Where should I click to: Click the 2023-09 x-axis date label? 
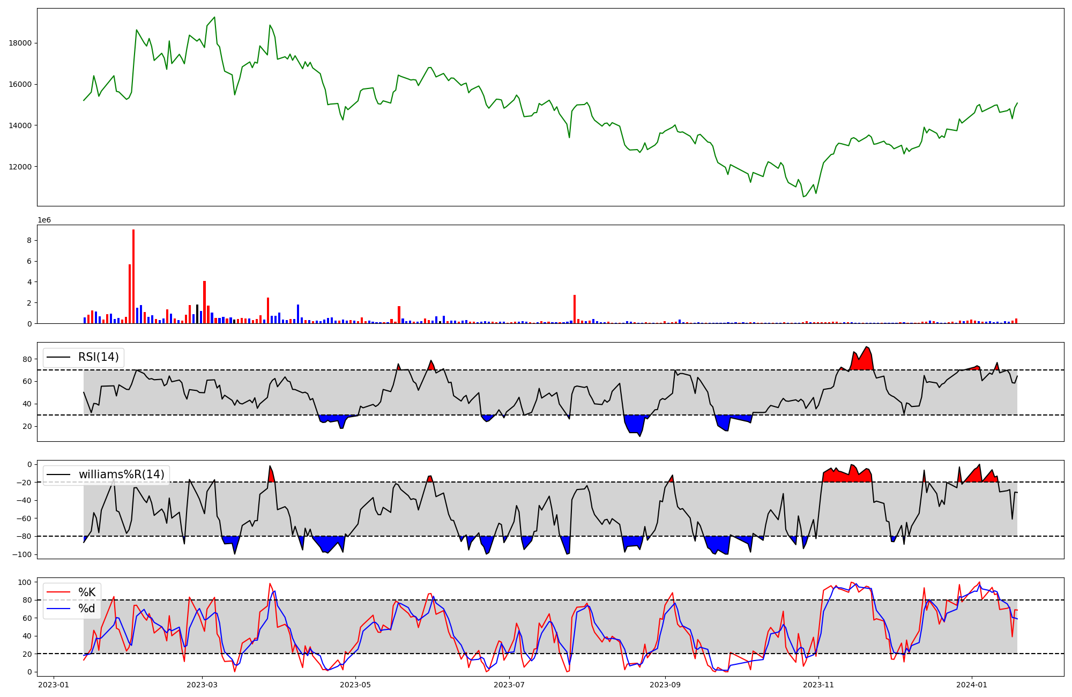click(x=665, y=685)
